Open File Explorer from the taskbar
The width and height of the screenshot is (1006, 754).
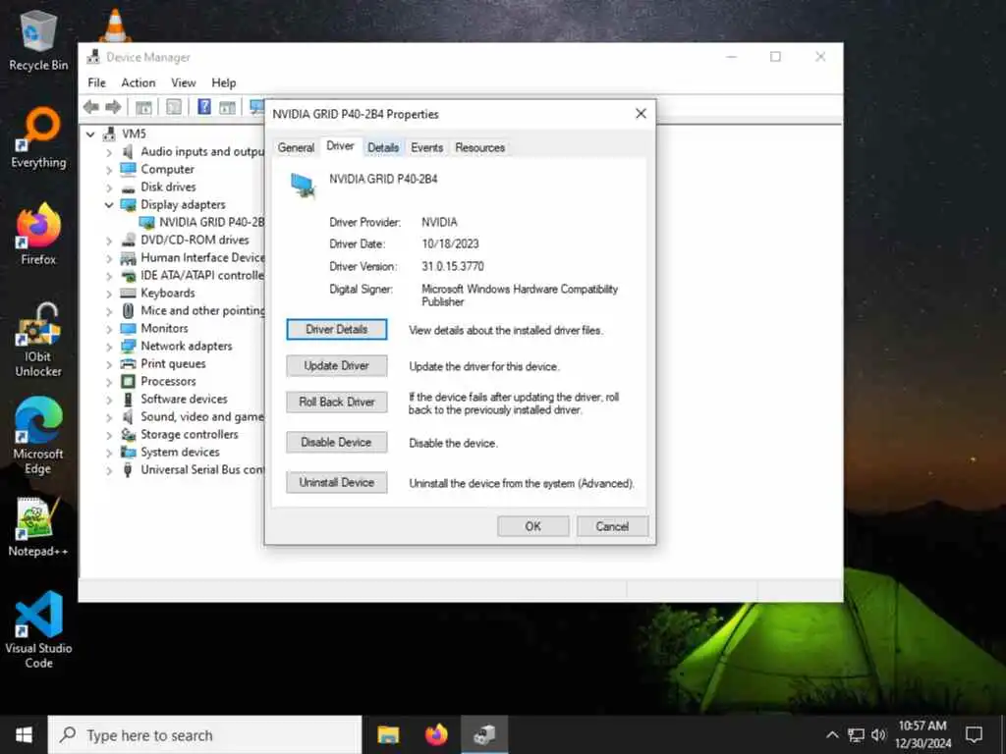point(388,734)
